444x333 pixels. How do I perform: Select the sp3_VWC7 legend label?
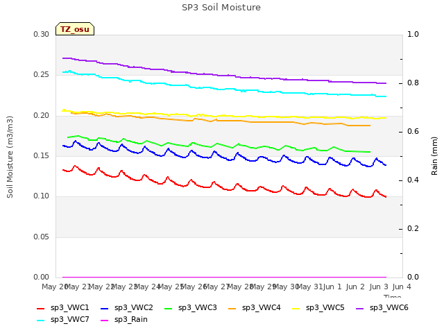pyautogui.click(x=69, y=320)
